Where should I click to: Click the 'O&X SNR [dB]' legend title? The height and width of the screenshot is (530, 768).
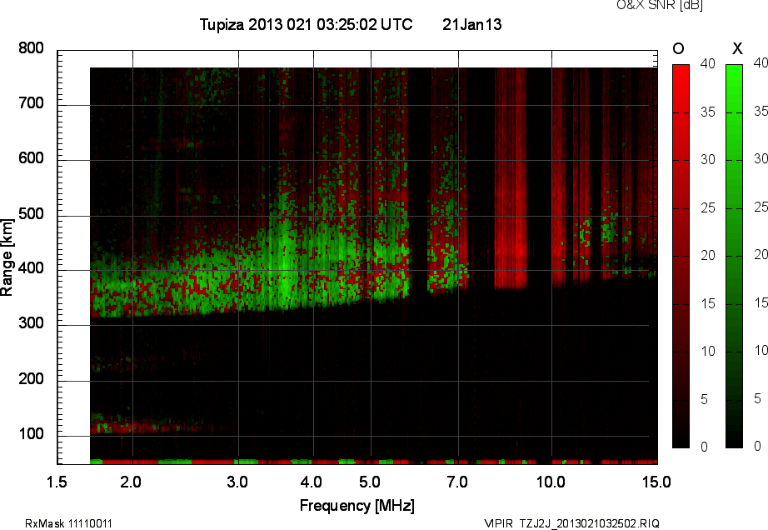pyautogui.click(x=660, y=5)
